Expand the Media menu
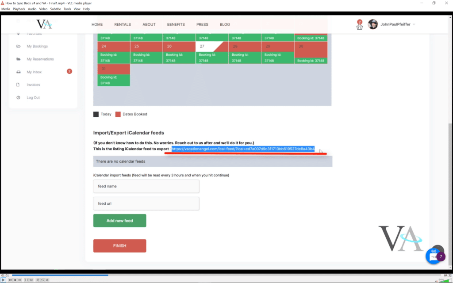Viewport: 453px width, 283px height. coord(6,9)
